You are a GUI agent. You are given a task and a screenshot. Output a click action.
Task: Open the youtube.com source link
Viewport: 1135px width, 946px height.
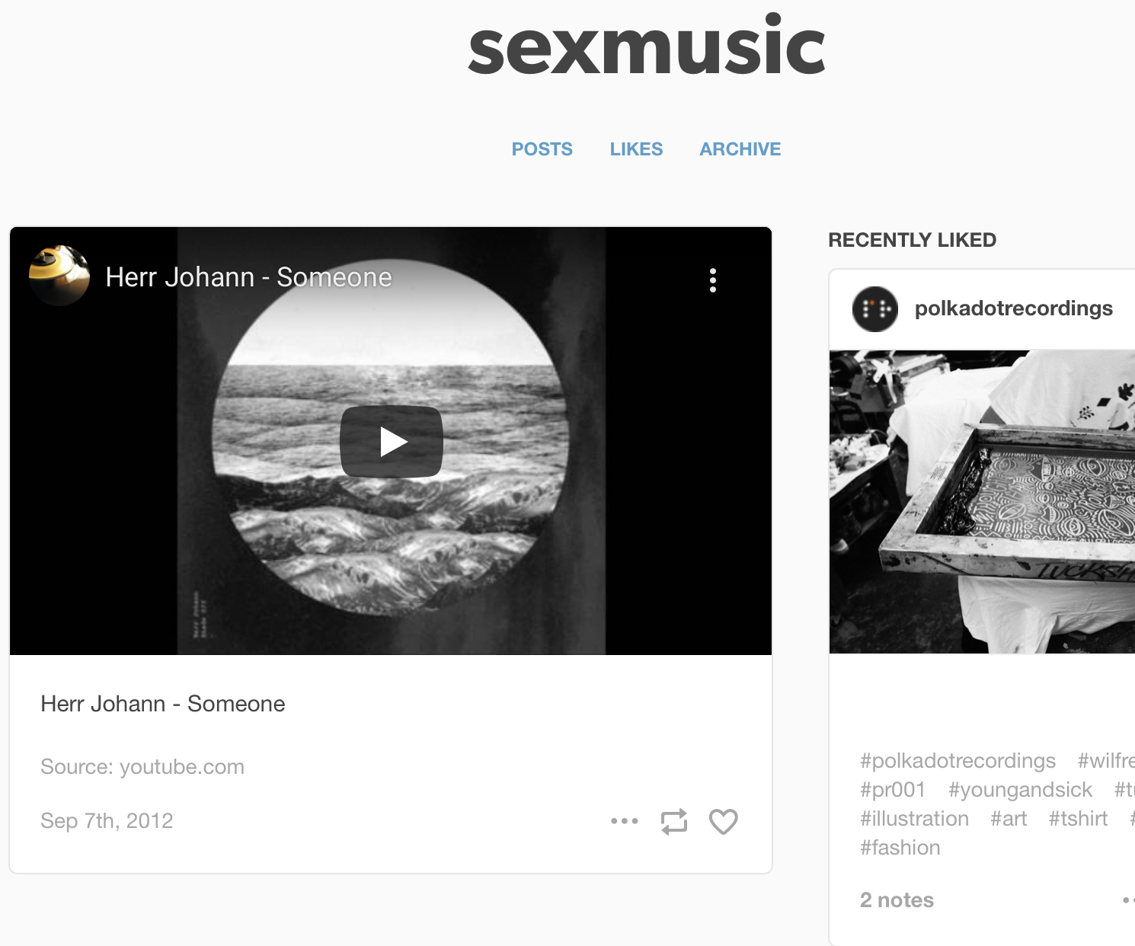182,767
